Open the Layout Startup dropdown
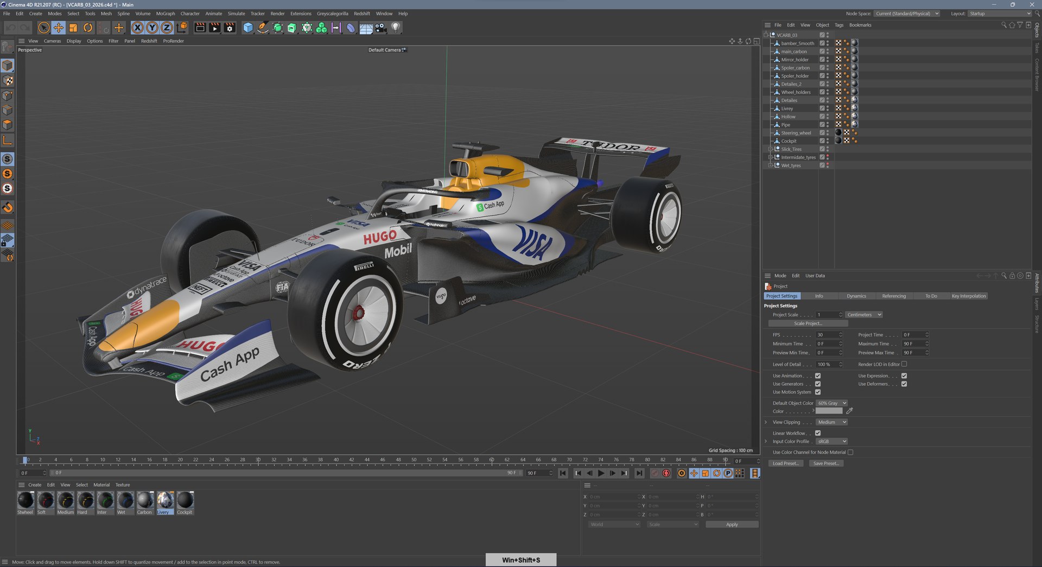The height and width of the screenshot is (567, 1042). (1000, 14)
